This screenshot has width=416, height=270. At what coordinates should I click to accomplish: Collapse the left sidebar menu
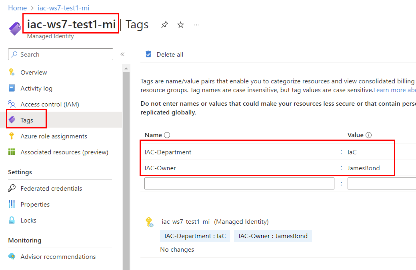click(x=122, y=54)
